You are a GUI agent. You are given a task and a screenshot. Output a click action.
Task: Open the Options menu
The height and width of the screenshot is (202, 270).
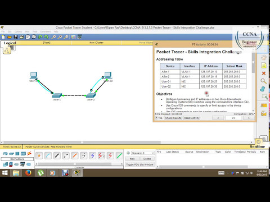pos(18,31)
